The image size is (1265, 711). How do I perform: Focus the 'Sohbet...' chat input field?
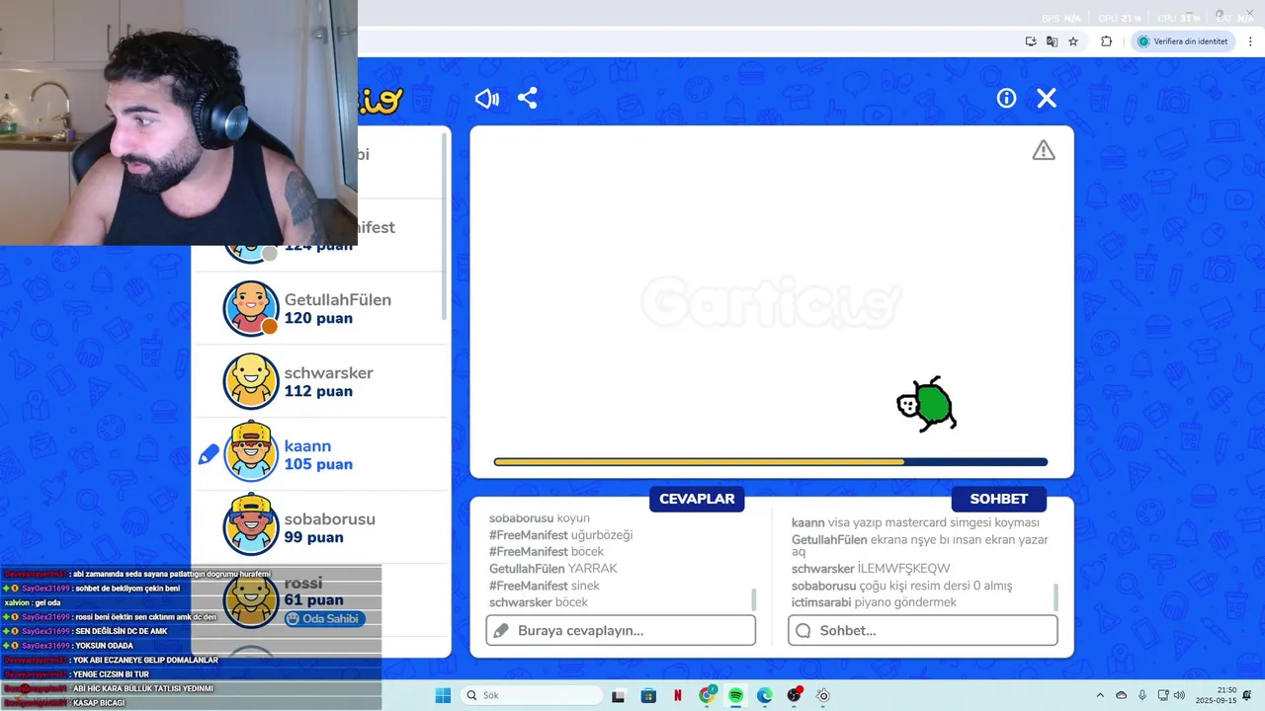(x=923, y=630)
